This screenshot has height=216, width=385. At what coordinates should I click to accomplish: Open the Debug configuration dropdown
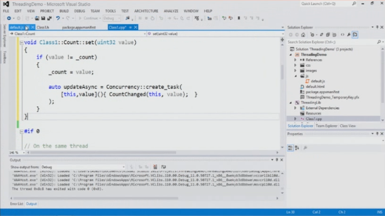[x=112, y=18]
